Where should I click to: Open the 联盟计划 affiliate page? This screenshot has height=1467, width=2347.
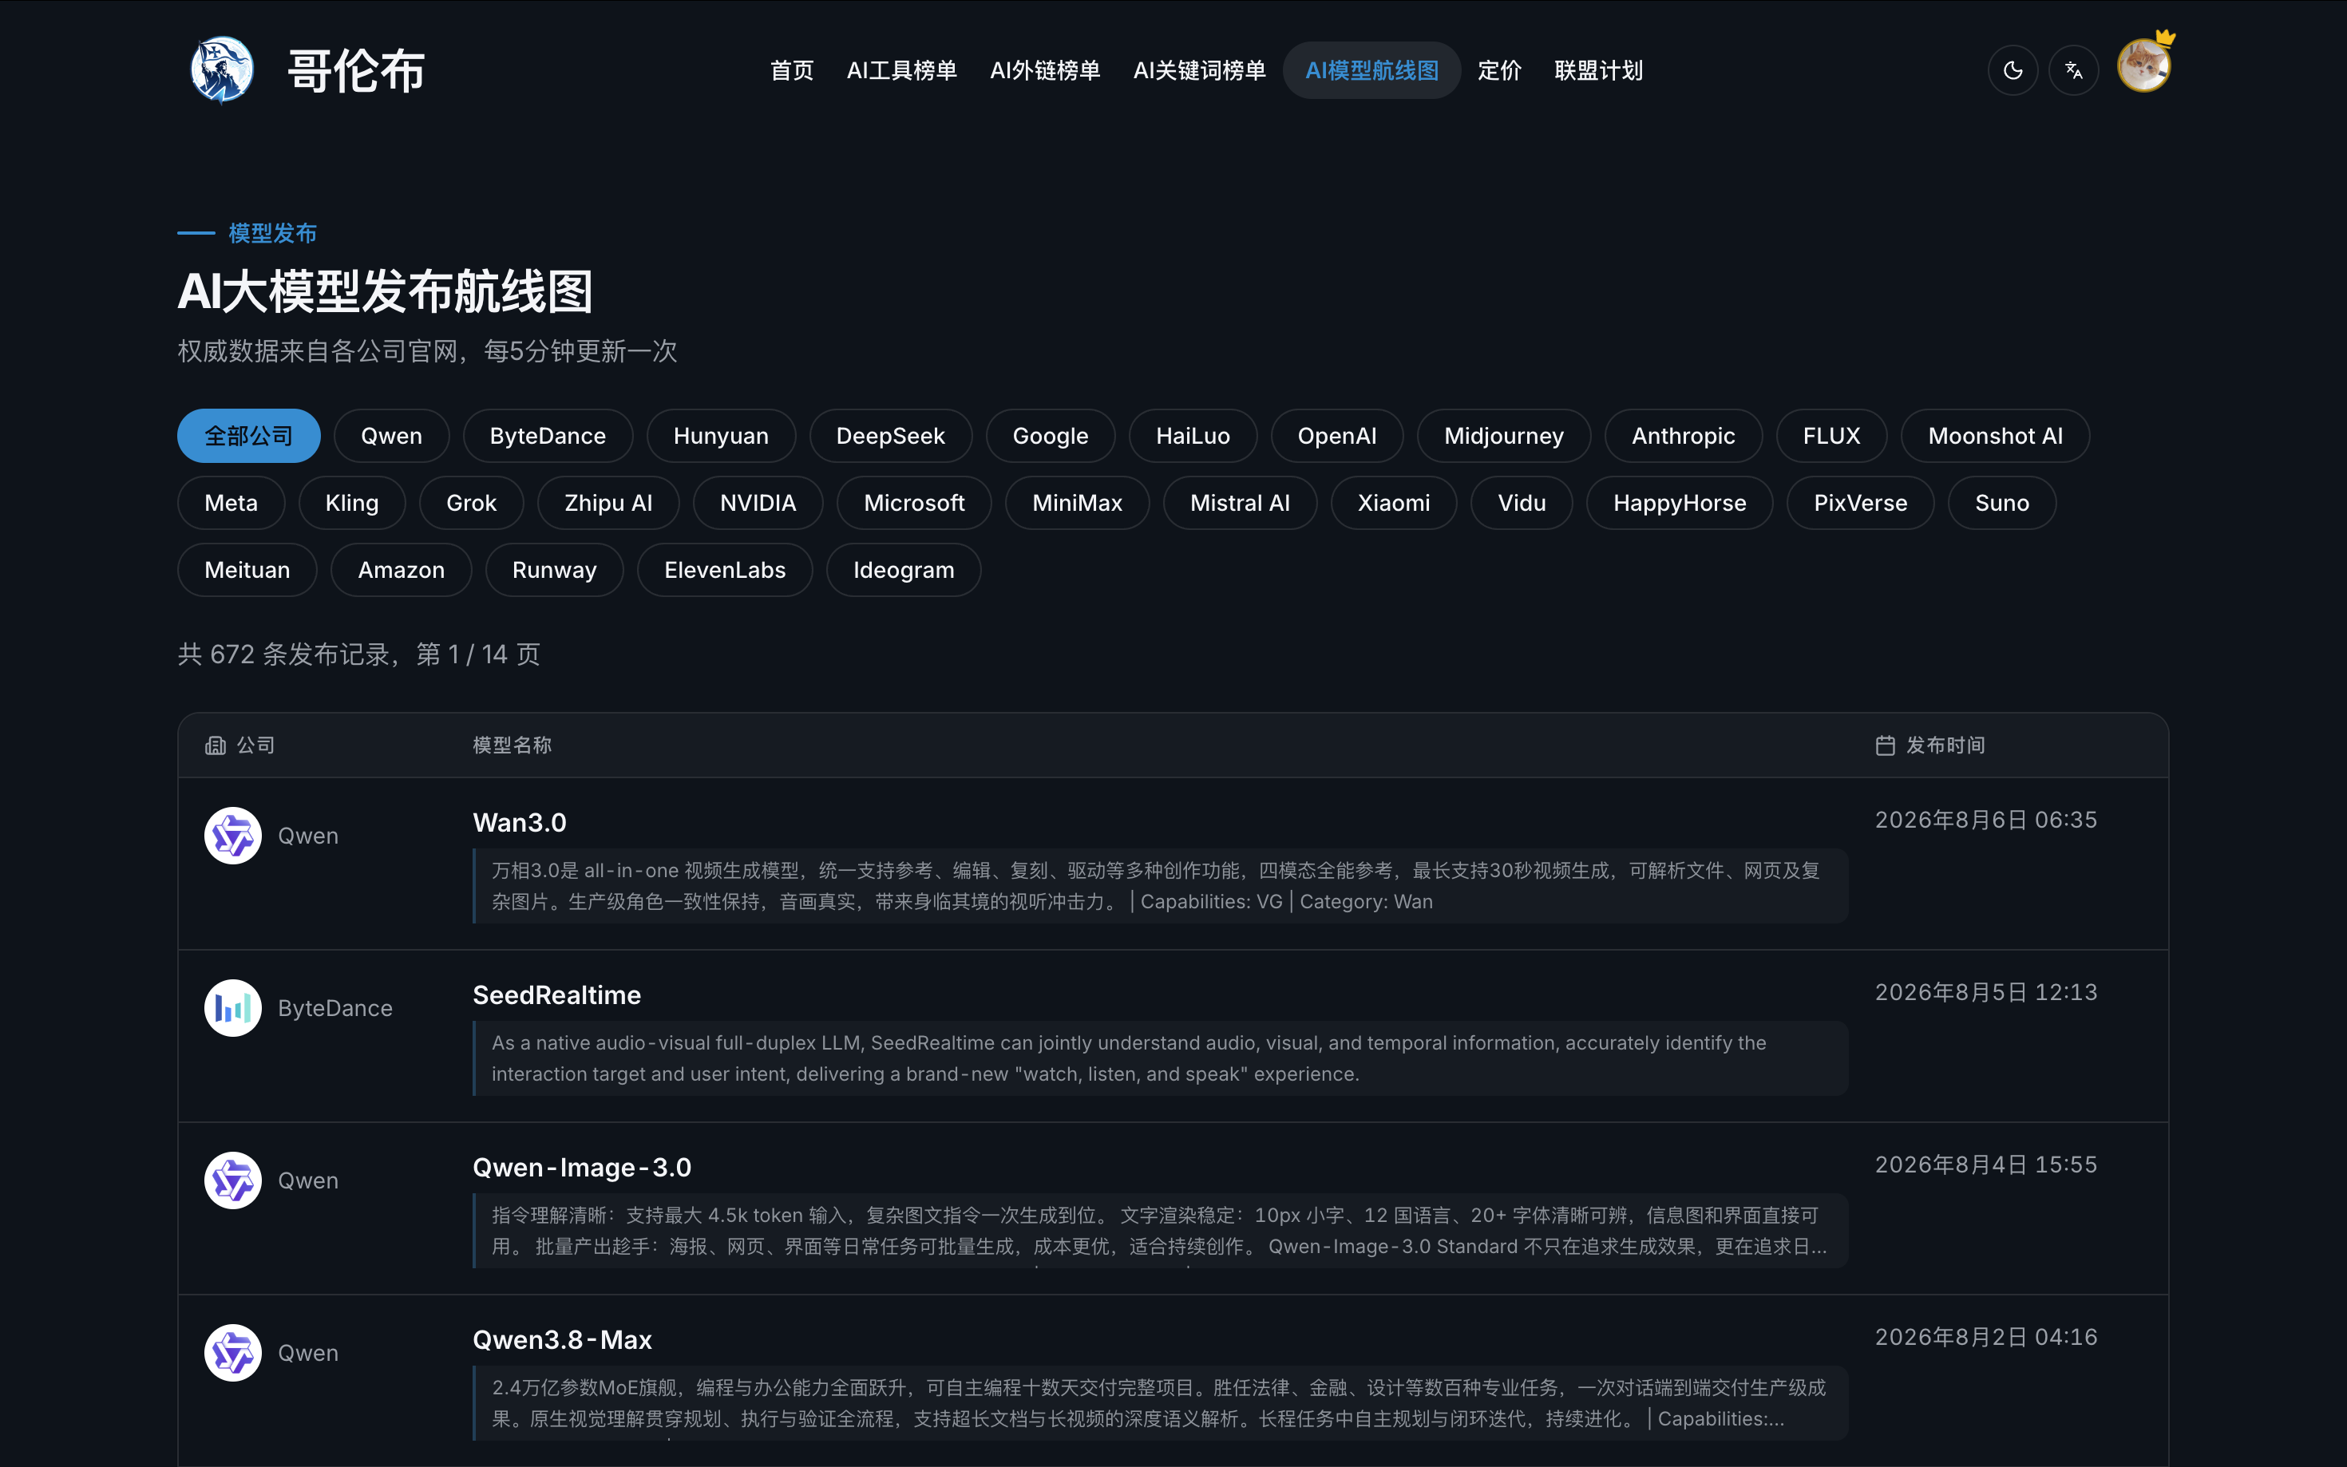coord(1599,70)
